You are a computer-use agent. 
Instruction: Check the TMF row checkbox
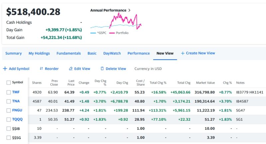[x=9, y=92]
